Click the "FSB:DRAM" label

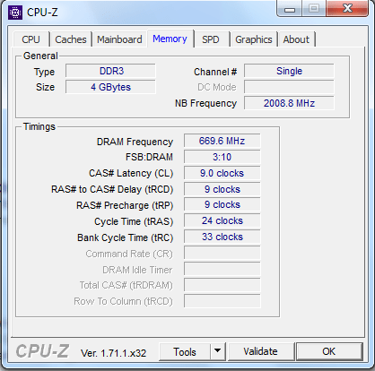point(149,157)
